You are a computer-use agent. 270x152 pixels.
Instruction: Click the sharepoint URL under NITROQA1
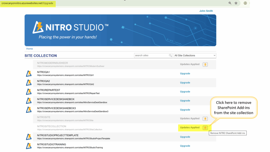click(65, 75)
